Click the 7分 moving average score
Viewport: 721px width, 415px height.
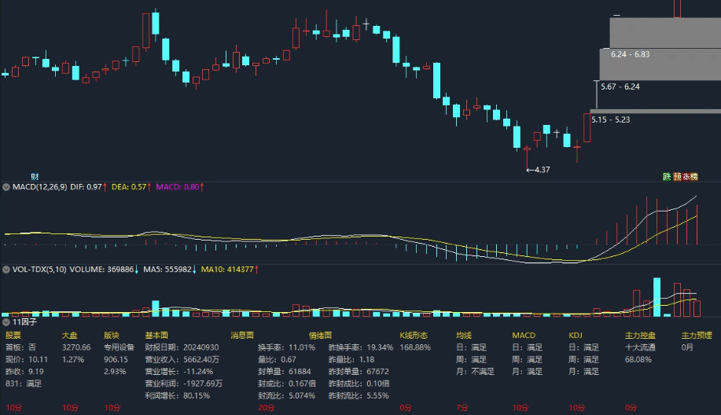(462, 408)
